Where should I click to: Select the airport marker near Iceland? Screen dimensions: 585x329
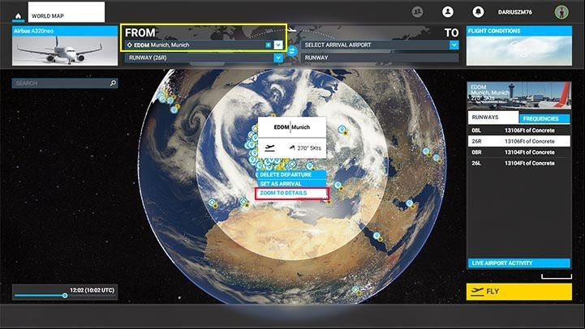[174, 109]
